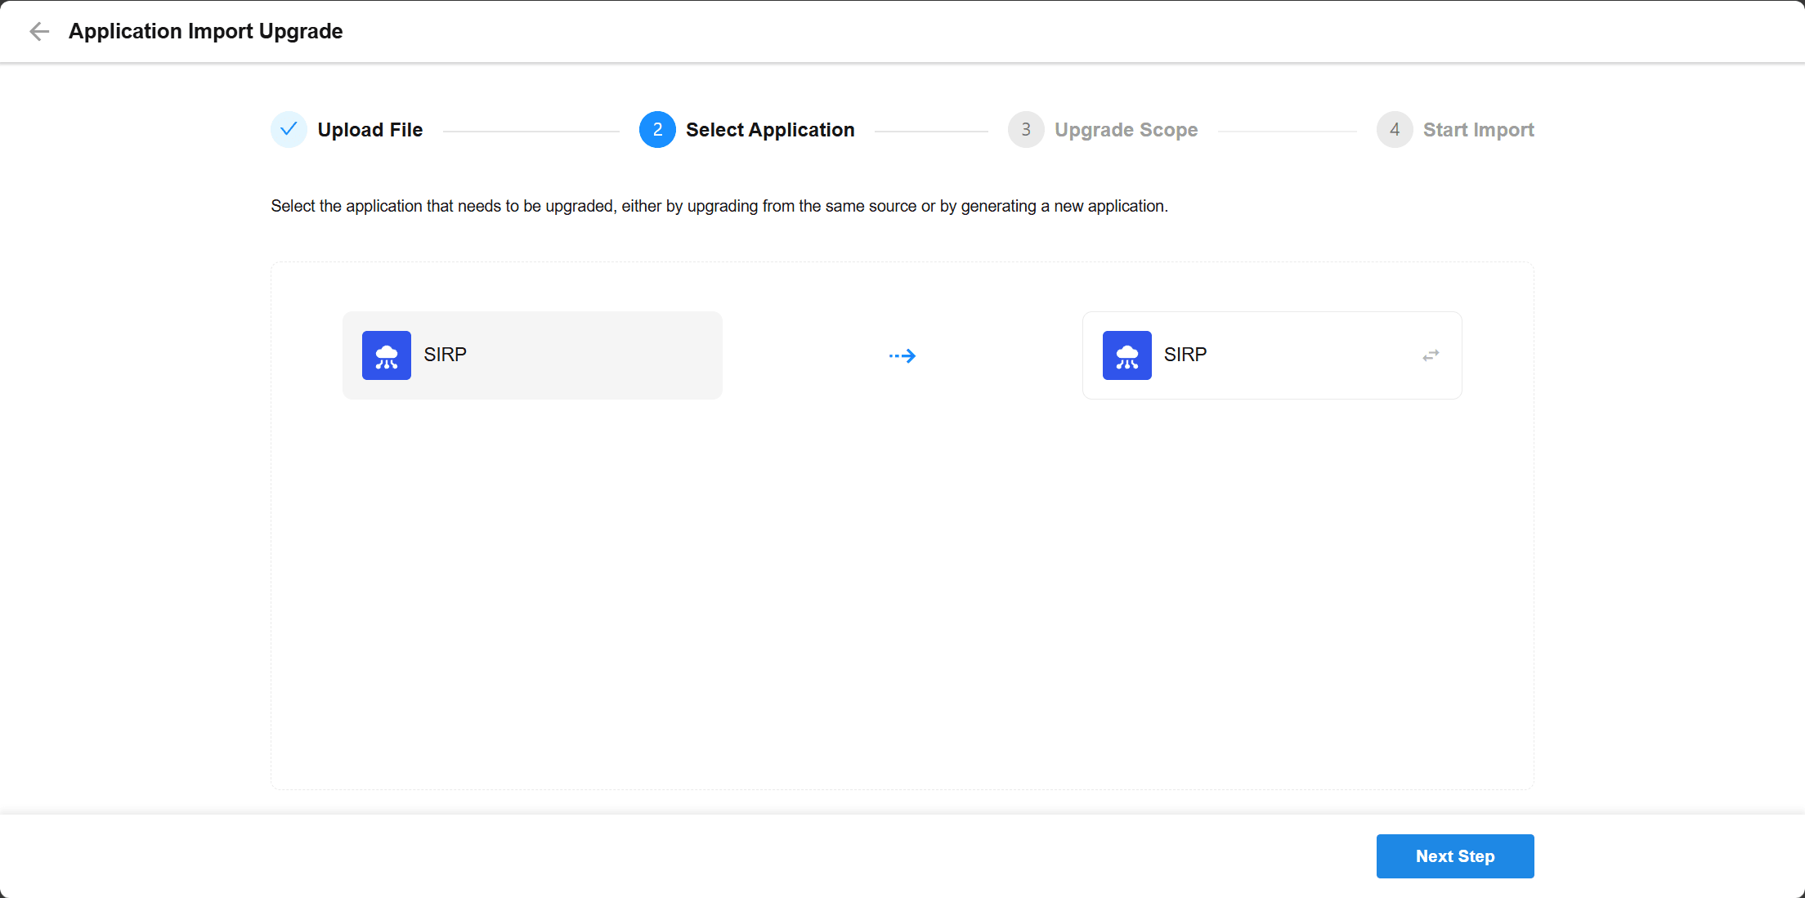Click the Upload File checkmark icon
The width and height of the screenshot is (1805, 898).
[289, 129]
